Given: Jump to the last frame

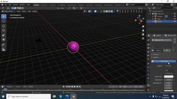Looking at the screenshot, I should 80,87.
